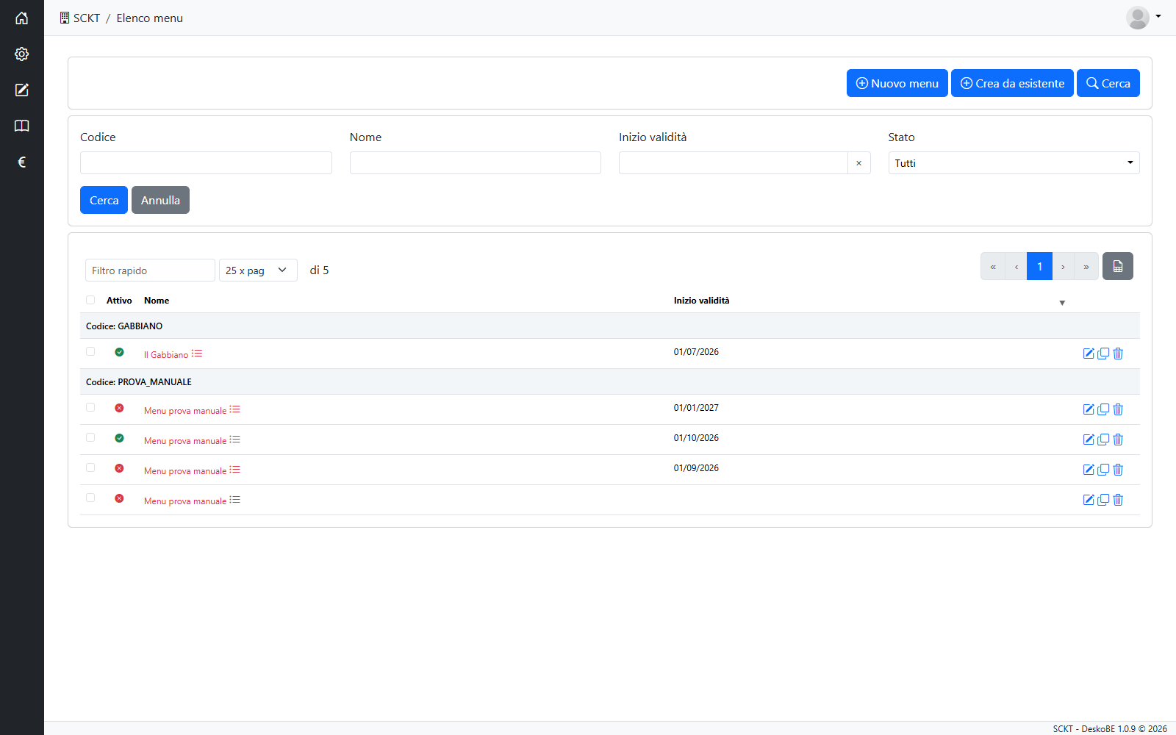Screen dimensions: 1176x735
Task: Duplicate the menu dated 01/09/2026
Action: [1103, 470]
